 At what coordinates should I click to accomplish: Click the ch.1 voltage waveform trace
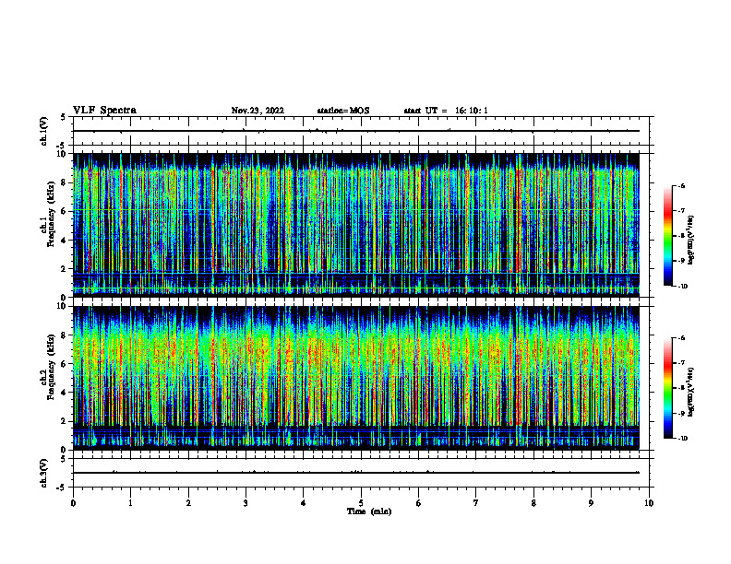coord(355,131)
